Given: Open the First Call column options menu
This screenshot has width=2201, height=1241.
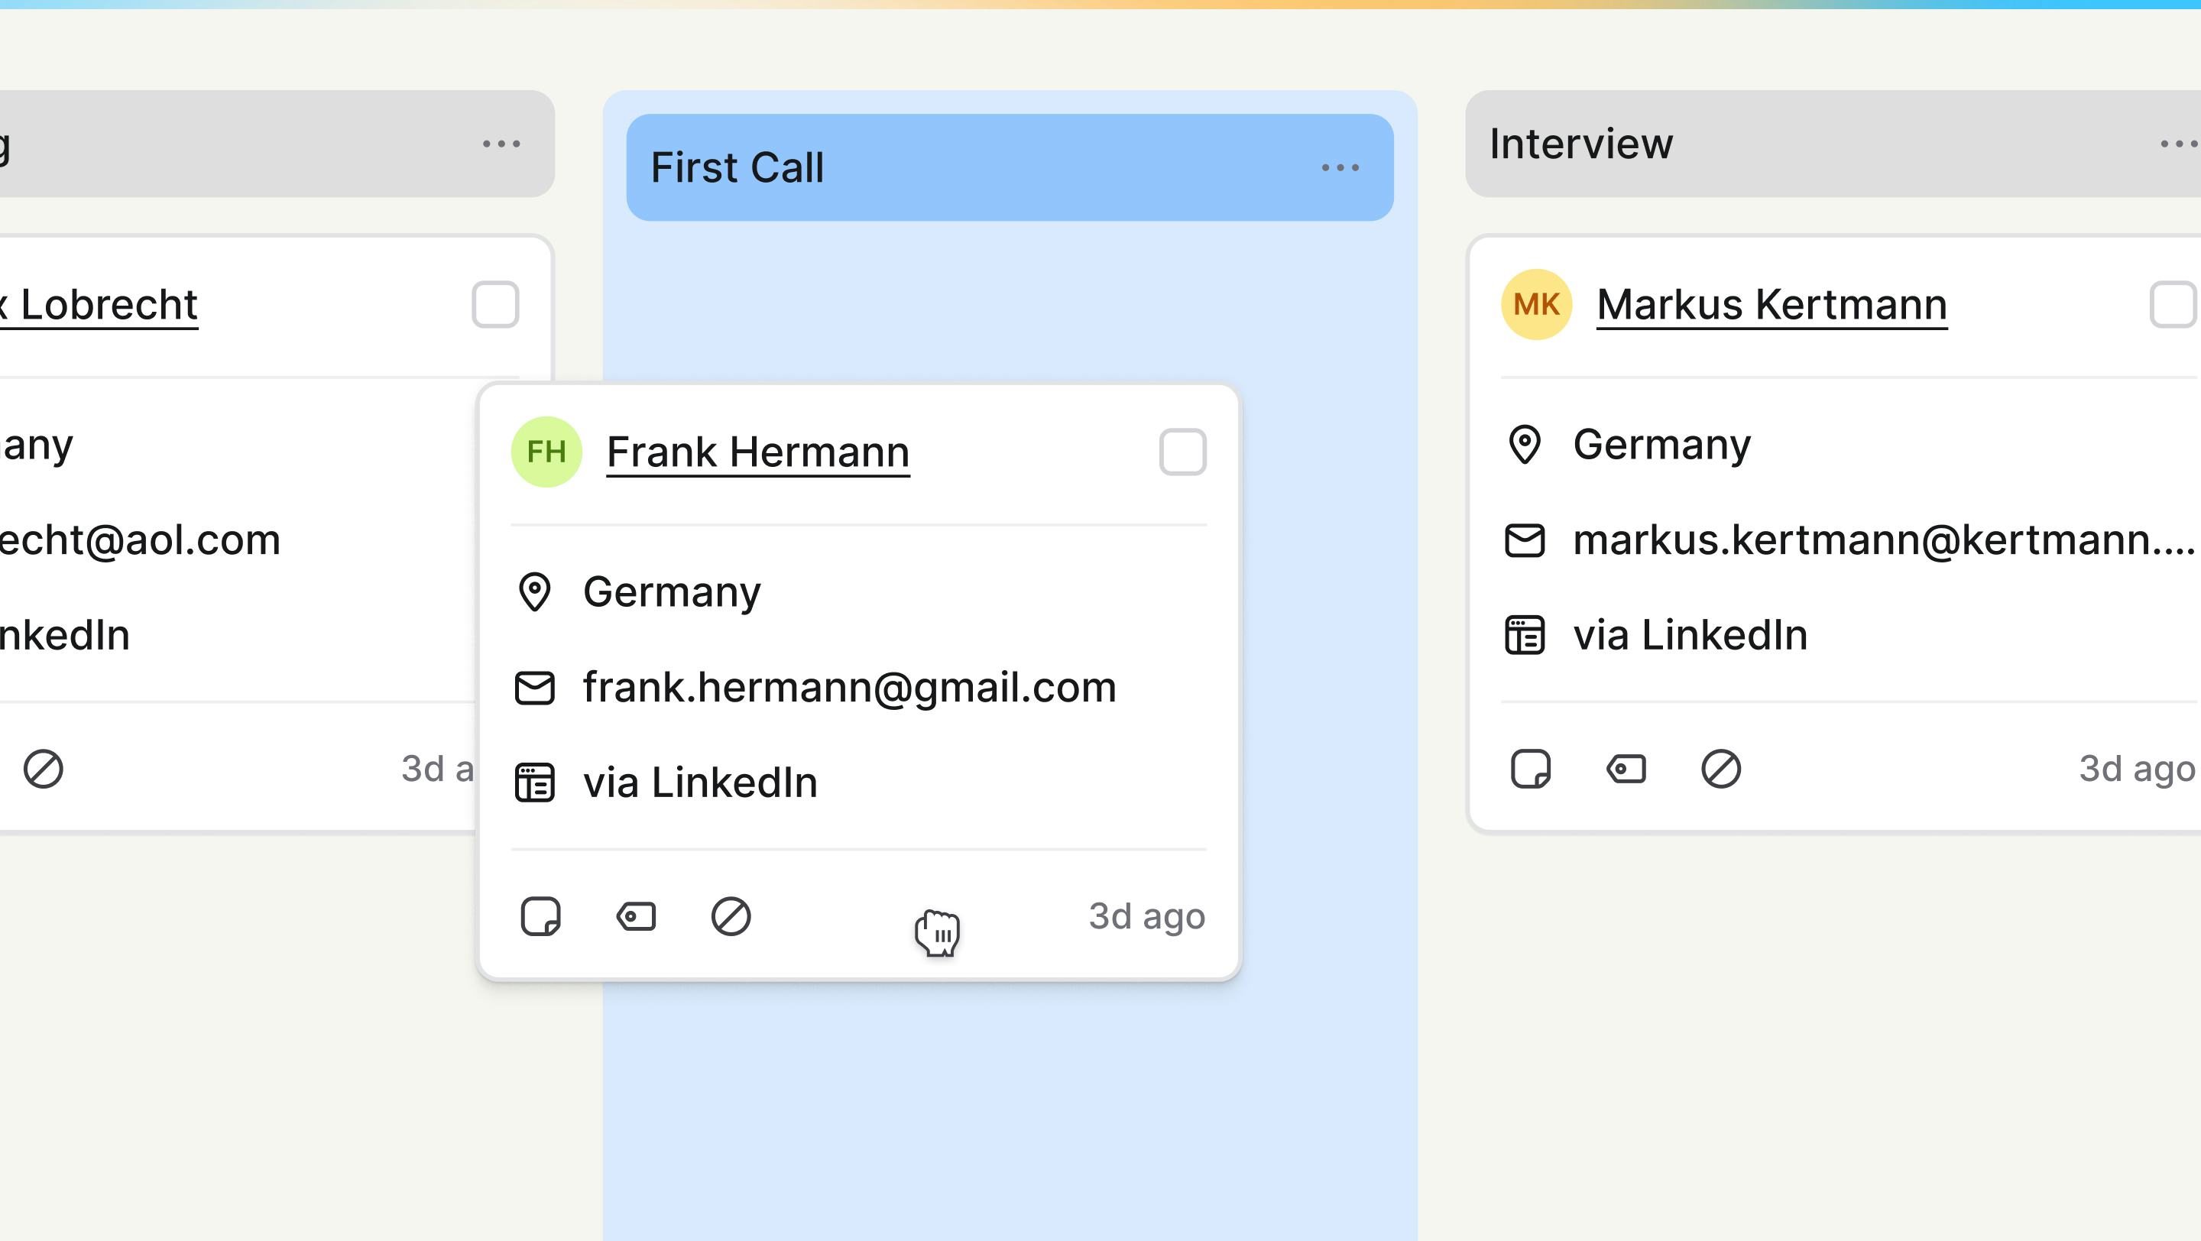Looking at the screenshot, I should tap(1339, 167).
